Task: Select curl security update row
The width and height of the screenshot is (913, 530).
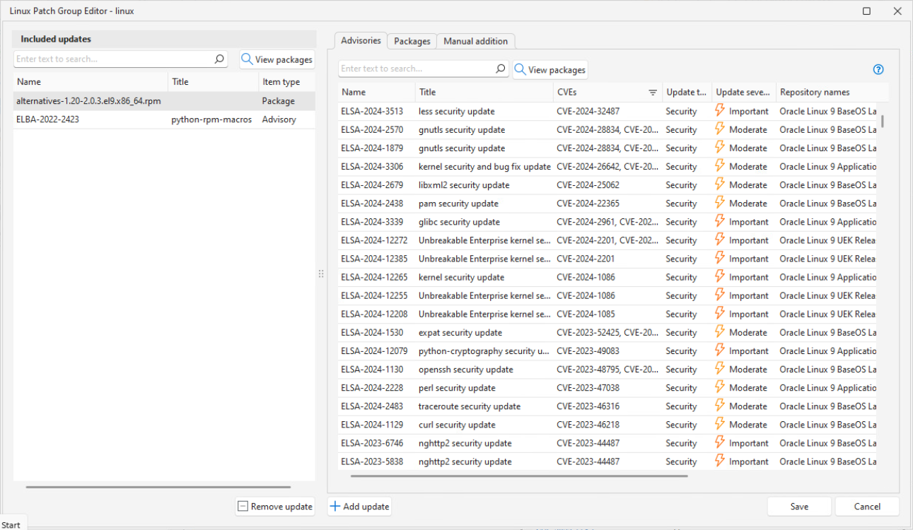Action: (608, 424)
